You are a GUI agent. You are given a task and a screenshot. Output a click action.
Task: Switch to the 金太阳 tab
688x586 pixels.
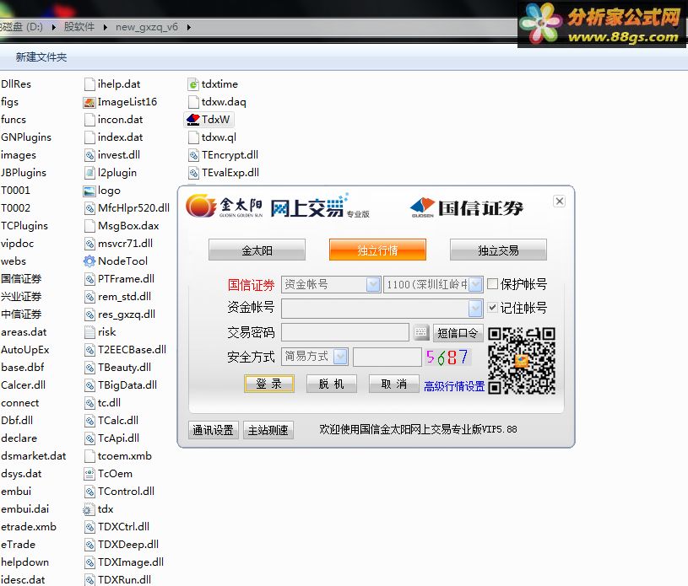(257, 250)
